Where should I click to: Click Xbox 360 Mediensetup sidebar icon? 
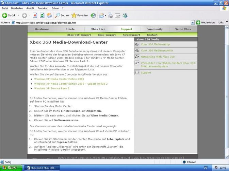click(137, 44)
